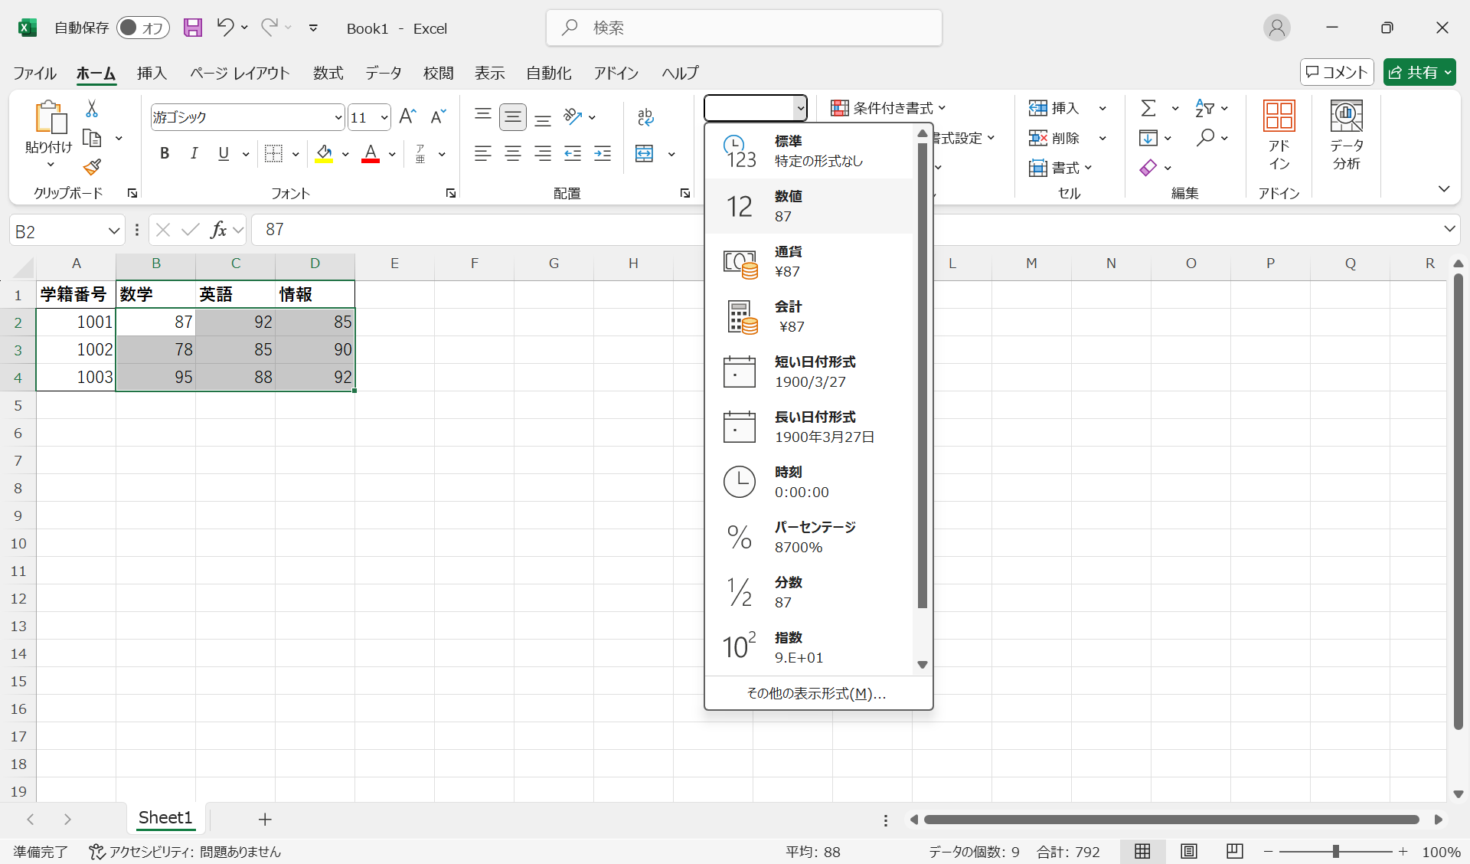This screenshot has height=864, width=1470.
Task: Open the font name dropdown
Action: (338, 117)
